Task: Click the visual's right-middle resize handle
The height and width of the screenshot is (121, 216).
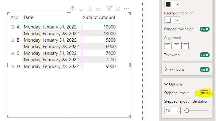Action: click(130, 65)
